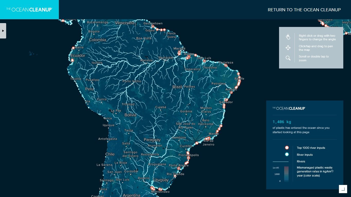Click the Florianópolis city label

(189, 155)
